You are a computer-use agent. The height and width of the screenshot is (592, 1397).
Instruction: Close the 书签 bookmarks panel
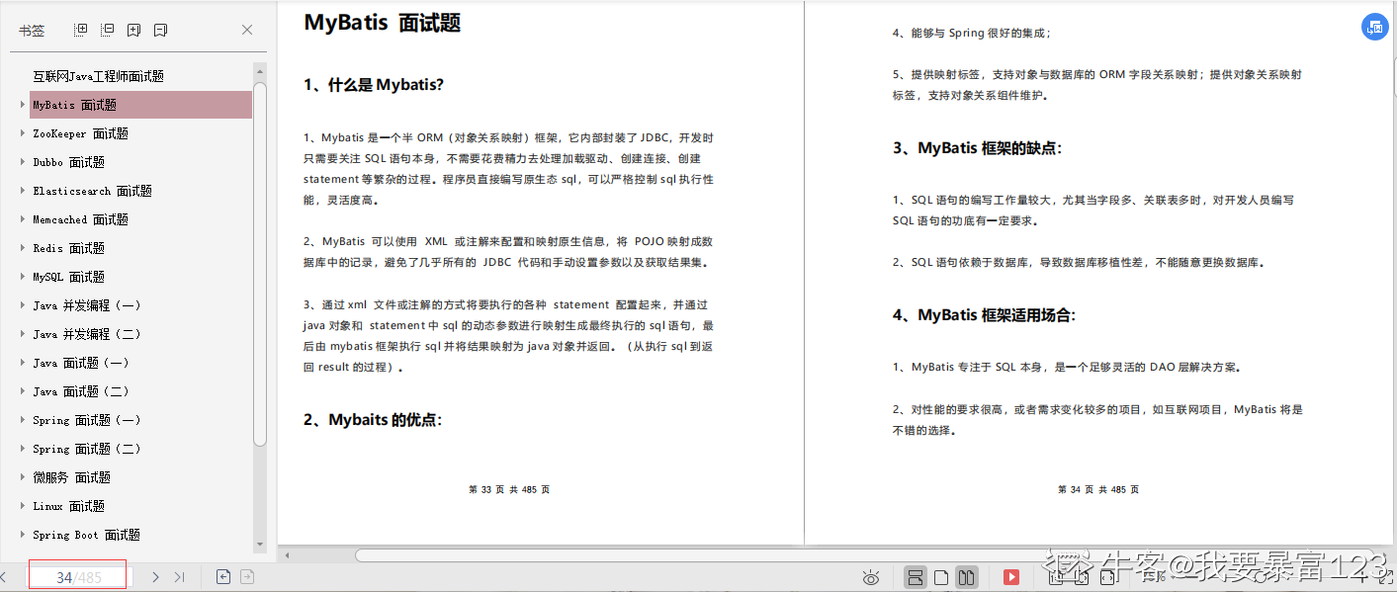pos(247,30)
